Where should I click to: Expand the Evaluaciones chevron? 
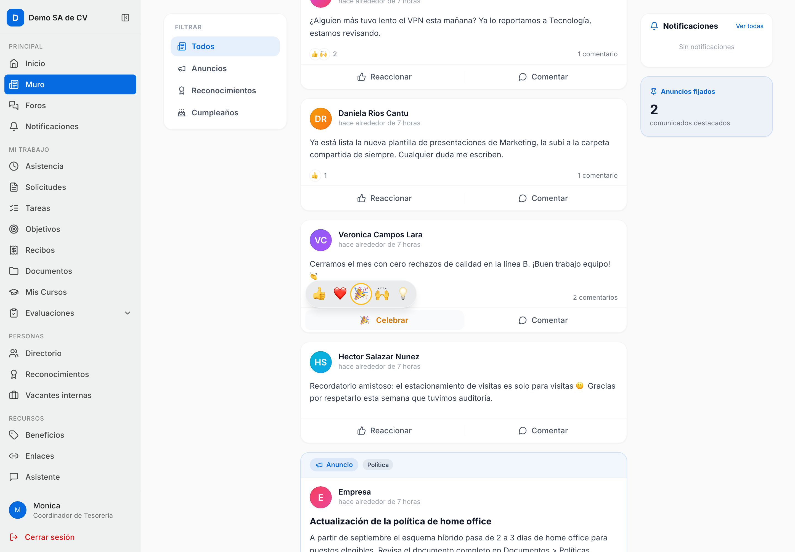[127, 313]
